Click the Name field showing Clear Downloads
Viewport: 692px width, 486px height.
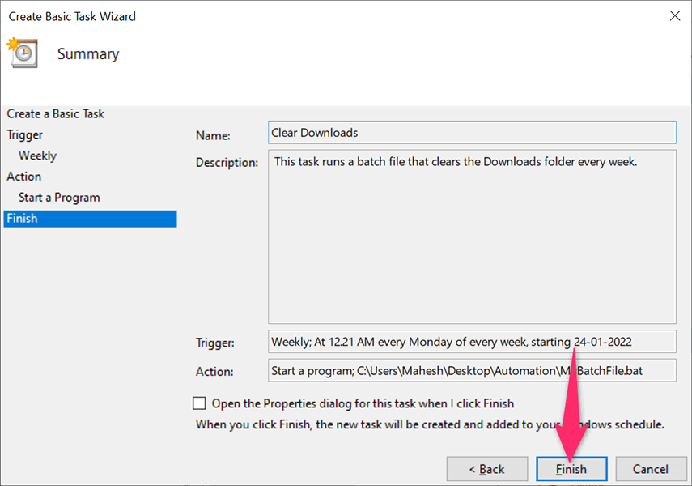[472, 132]
